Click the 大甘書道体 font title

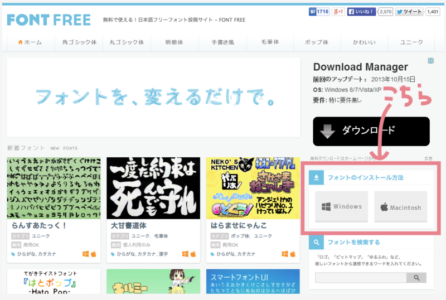click(x=129, y=225)
